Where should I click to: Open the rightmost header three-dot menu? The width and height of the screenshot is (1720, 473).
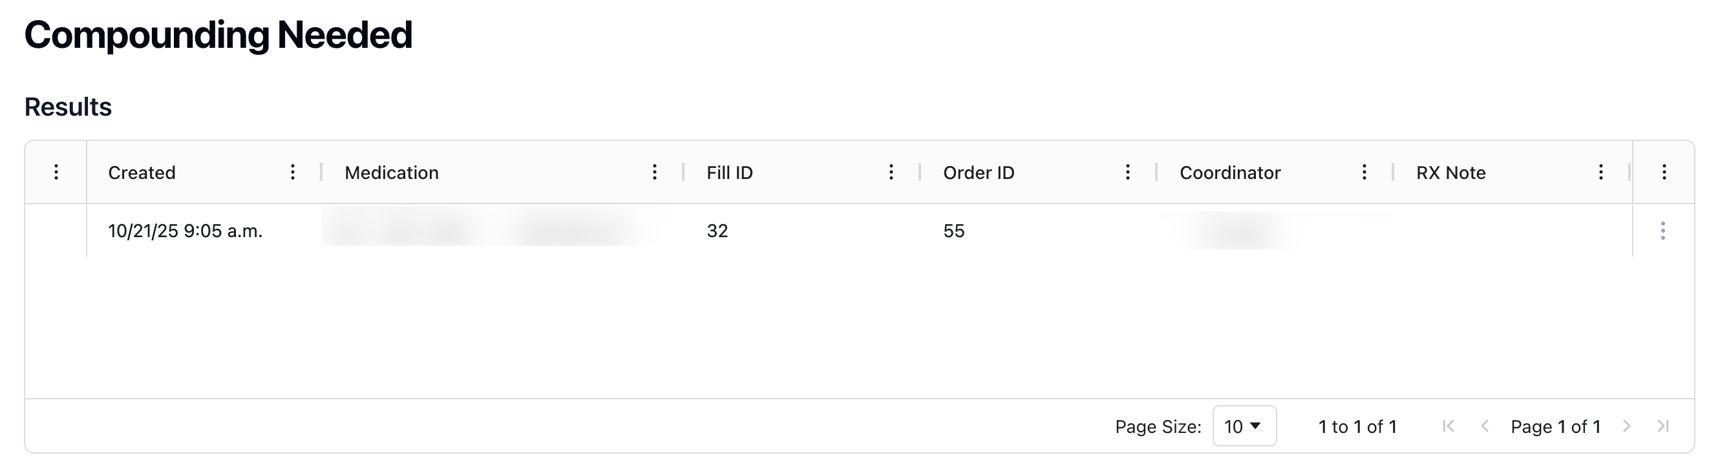[x=1664, y=172]
